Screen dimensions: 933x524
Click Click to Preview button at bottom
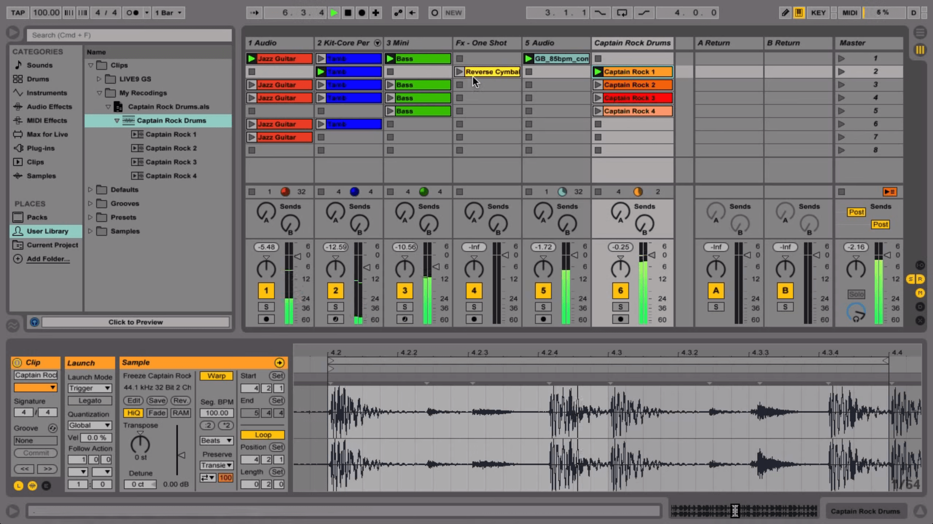(x=135, y=322)
